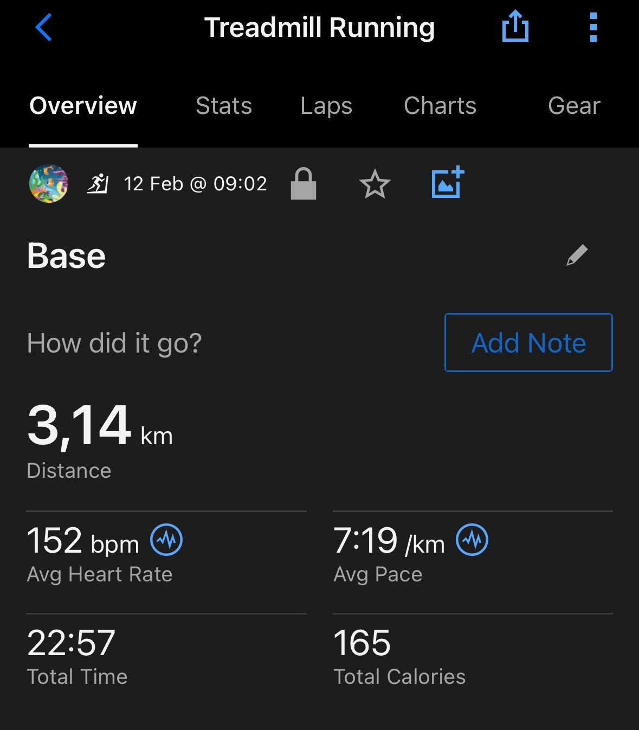
Task: Open the user profile avatar
Action: (x=49, y=184)
